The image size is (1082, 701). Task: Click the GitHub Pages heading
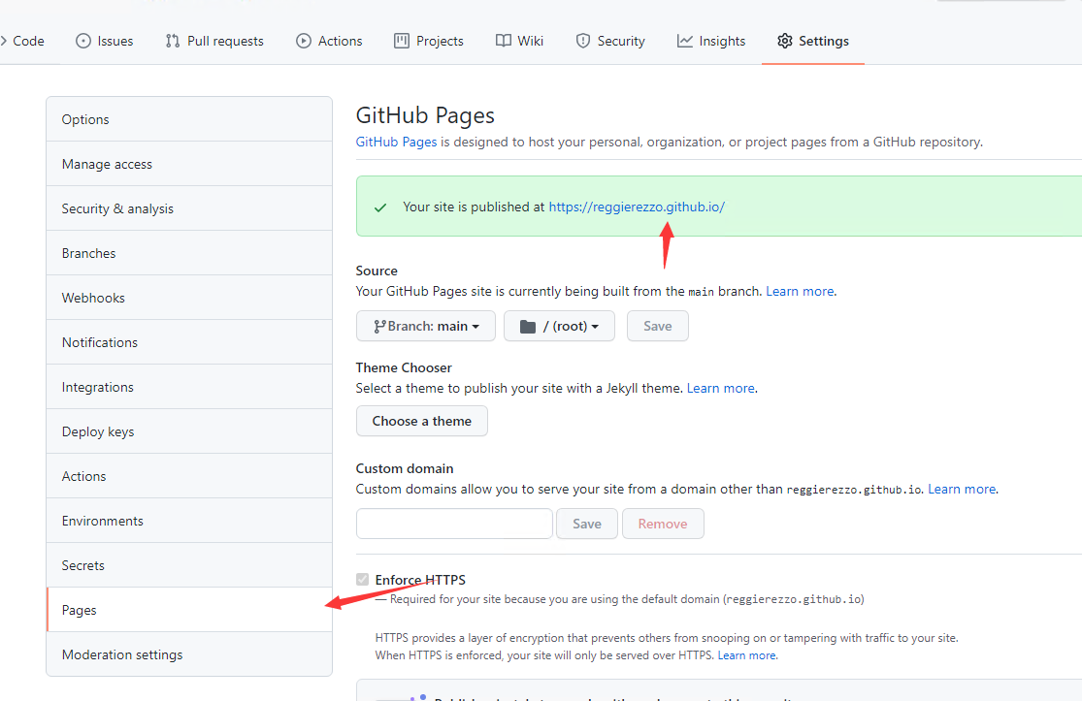(x=425, y=115)
